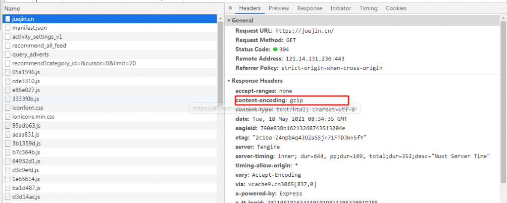Image resolution: width=507 pixels, height=203 pixels.
Task: Click the server Tengine header
Action: (257, 147)
